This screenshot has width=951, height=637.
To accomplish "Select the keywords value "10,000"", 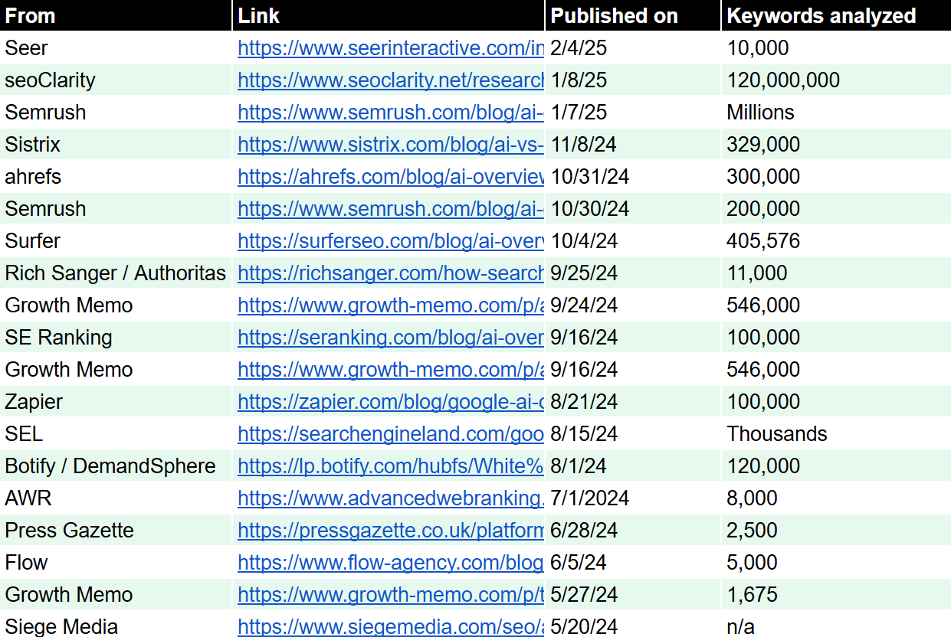I will pyautogui.click(x=758, y=48).
